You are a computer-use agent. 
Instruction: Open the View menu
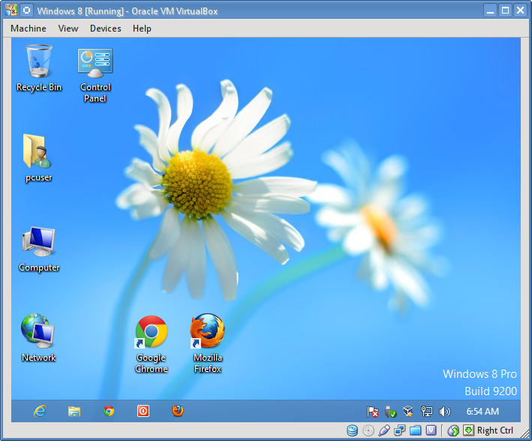pyautogui.click(x=68, y=29)
